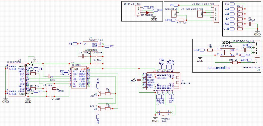Select resistor R9 220
The width and height of the screenshot is (263, 126).
tap(210, 50)
